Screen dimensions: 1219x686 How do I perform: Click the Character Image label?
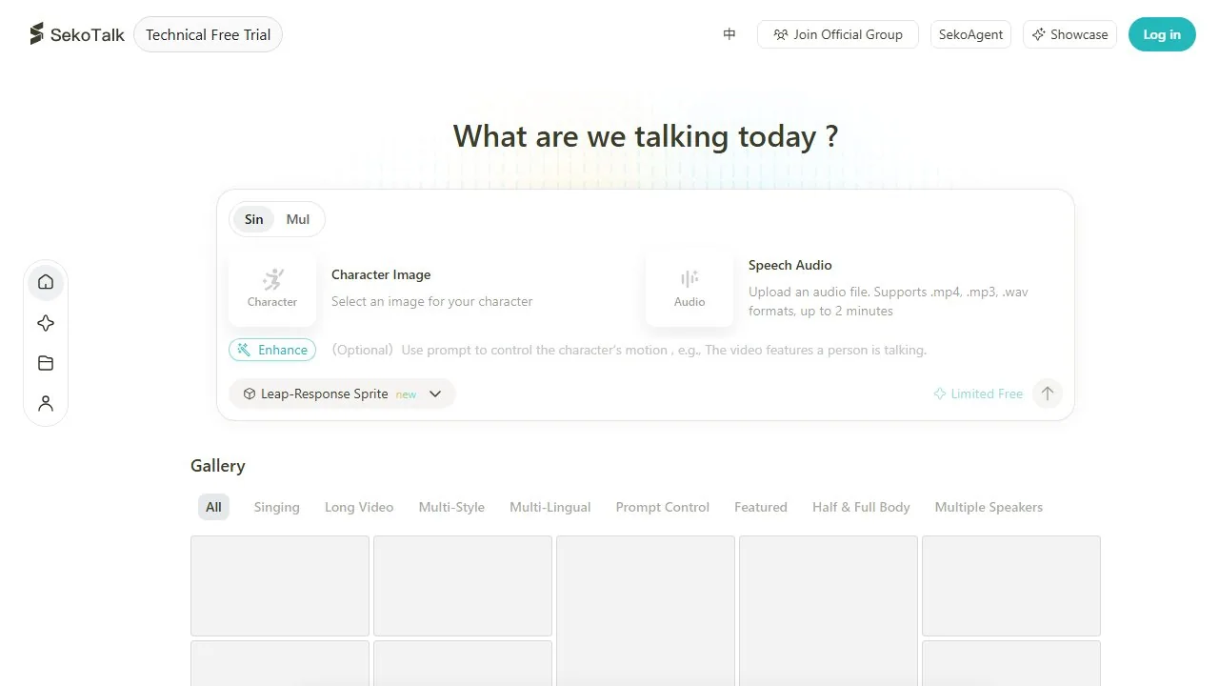pyautogui.click(x=381, y=274)
